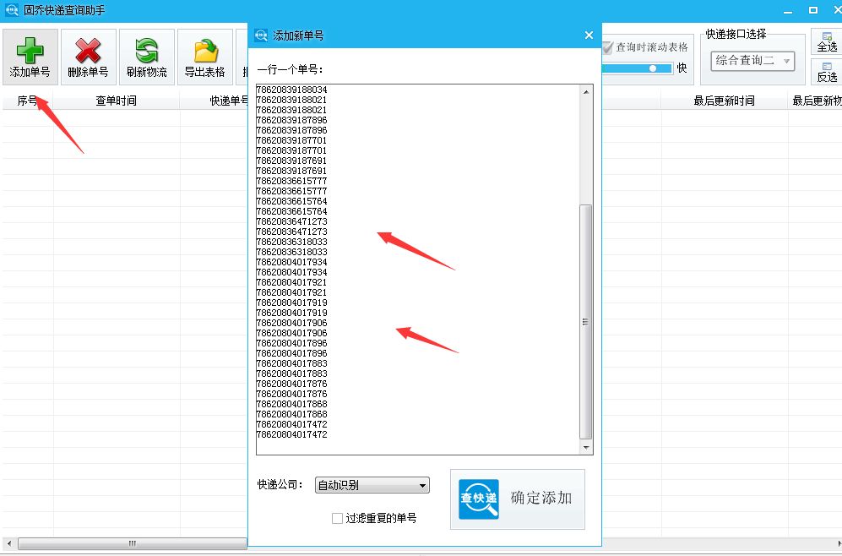Click the main table horizontal scrollbar thumb
Screen dimensions: 842x556
coord(132,543)
